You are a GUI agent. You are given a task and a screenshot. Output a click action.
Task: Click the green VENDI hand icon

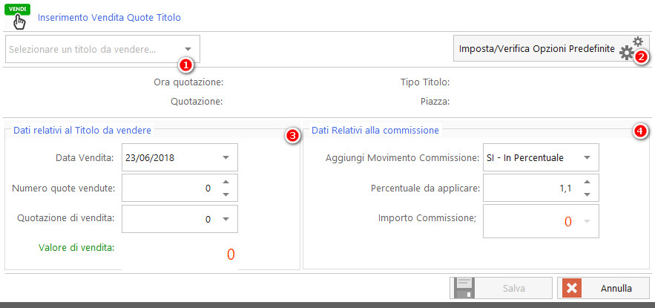pyautogui.click(x=17, y=17)
